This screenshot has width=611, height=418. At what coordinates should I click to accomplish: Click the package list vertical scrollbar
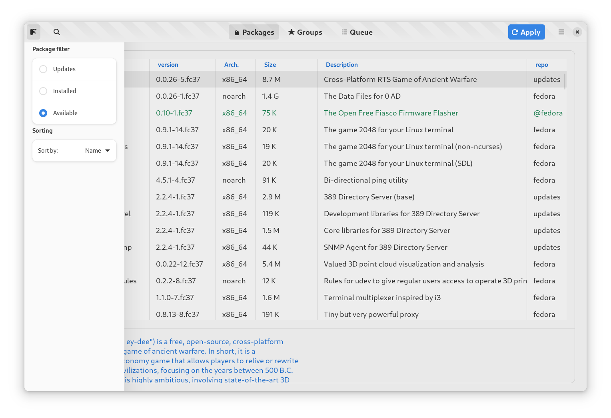(x=565, y=81)
